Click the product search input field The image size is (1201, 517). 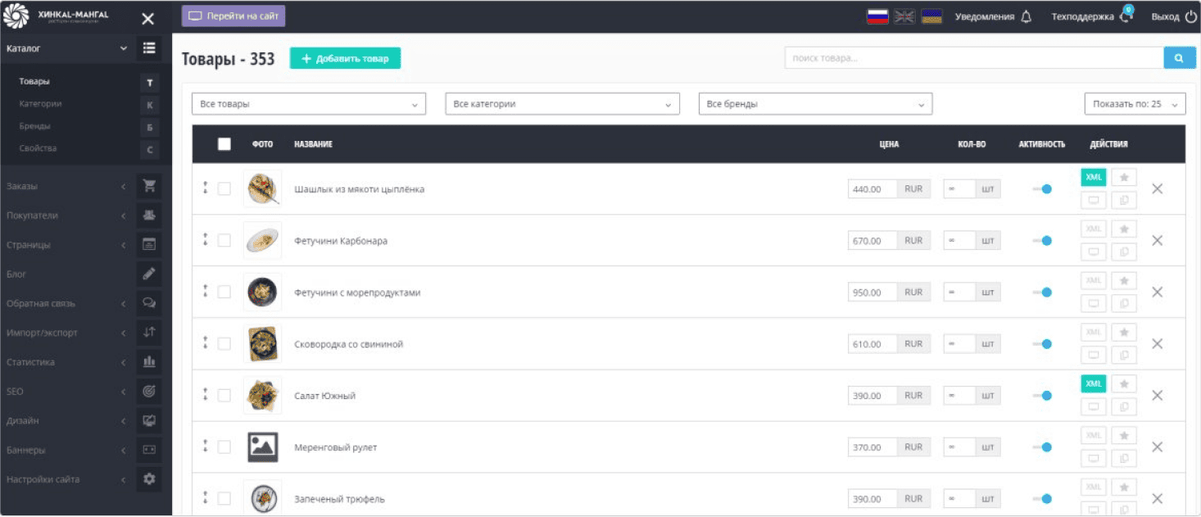pos(973,58)
